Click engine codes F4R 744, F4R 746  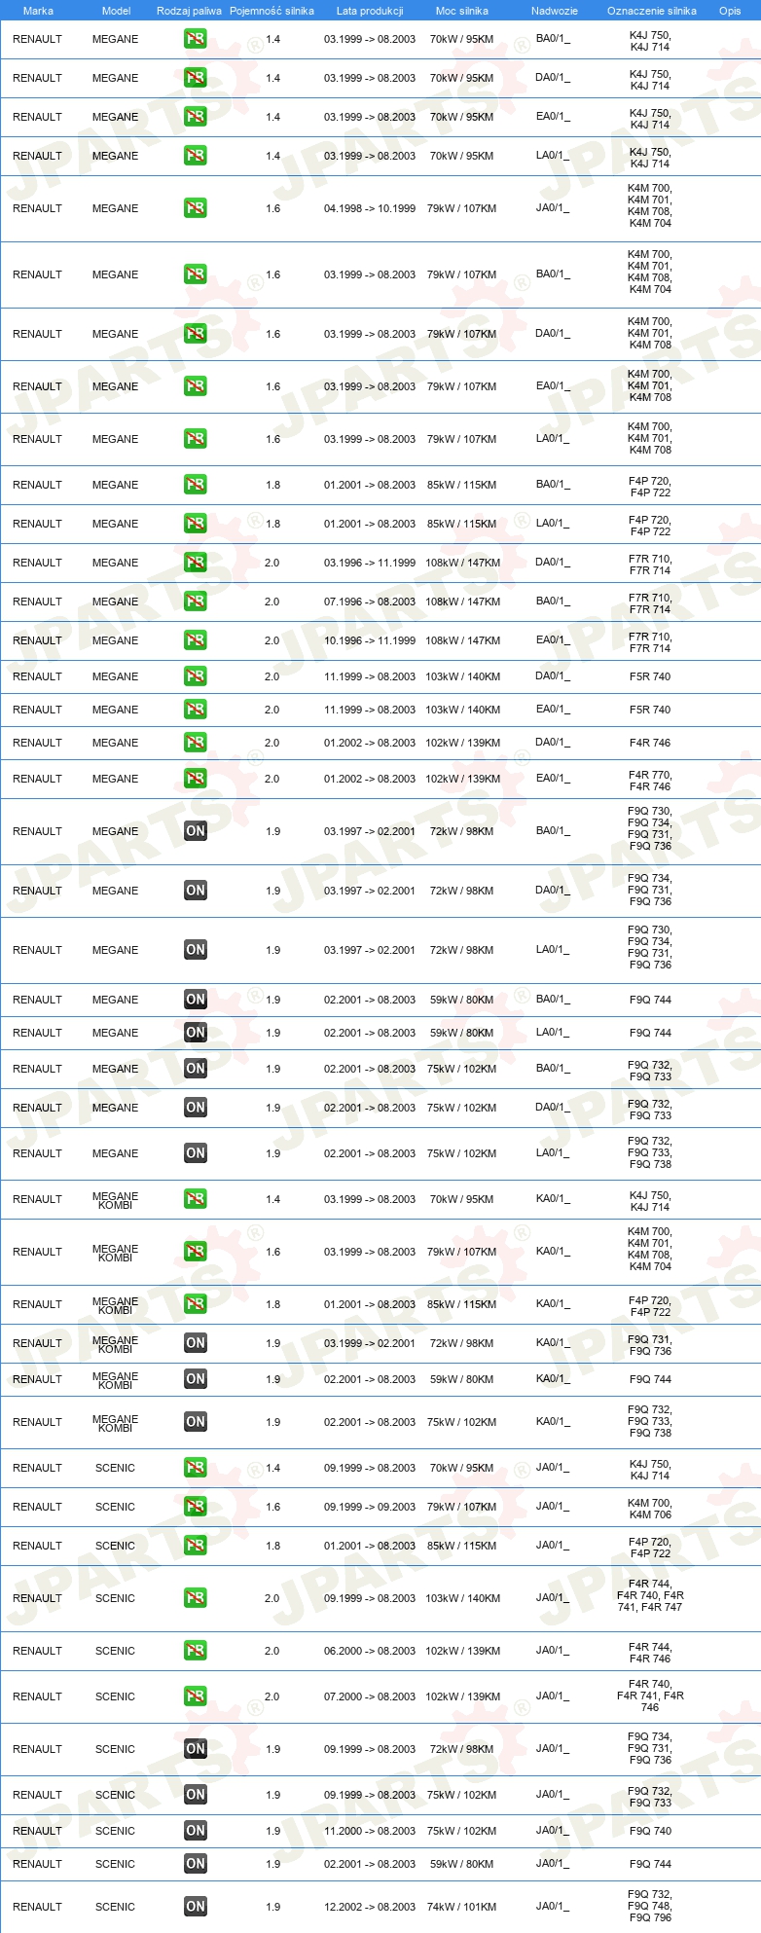[x=650, y=1653]
